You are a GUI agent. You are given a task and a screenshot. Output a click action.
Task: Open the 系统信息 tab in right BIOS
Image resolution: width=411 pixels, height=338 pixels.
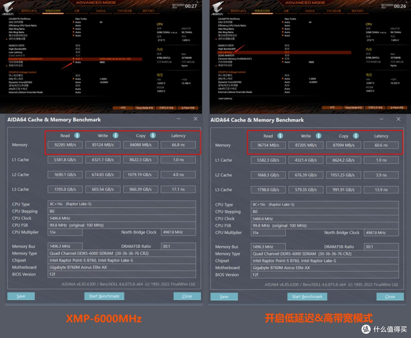310,11
